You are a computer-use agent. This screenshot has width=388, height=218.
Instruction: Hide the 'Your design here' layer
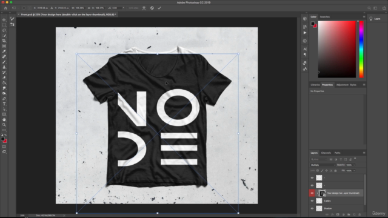(312, 193)
